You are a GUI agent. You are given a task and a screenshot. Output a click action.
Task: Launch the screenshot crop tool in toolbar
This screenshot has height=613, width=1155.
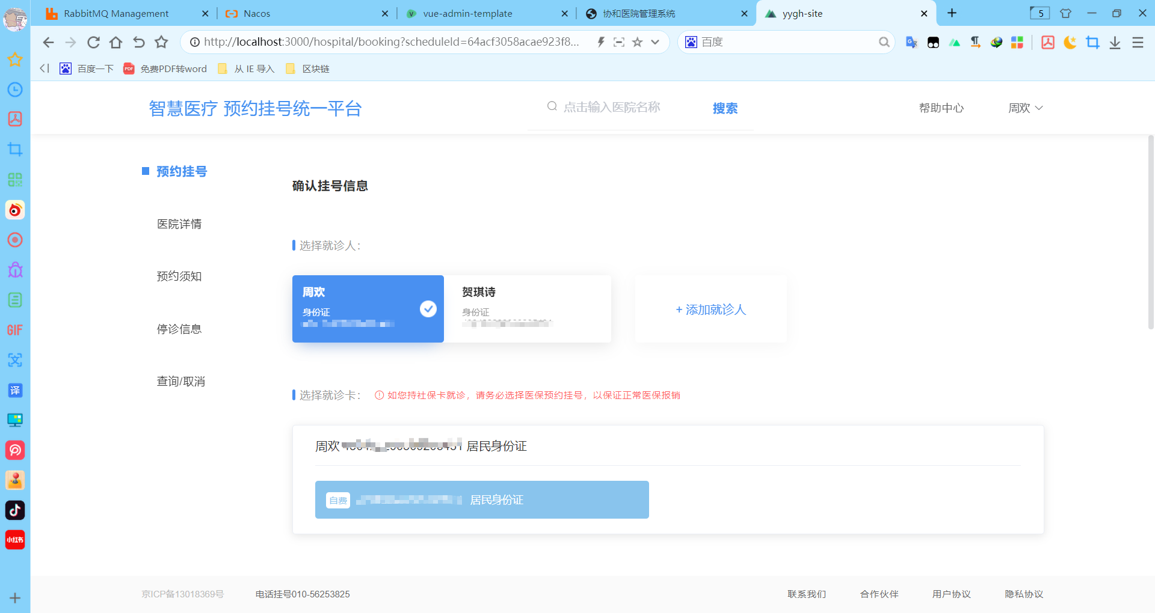pos(1093,42)
